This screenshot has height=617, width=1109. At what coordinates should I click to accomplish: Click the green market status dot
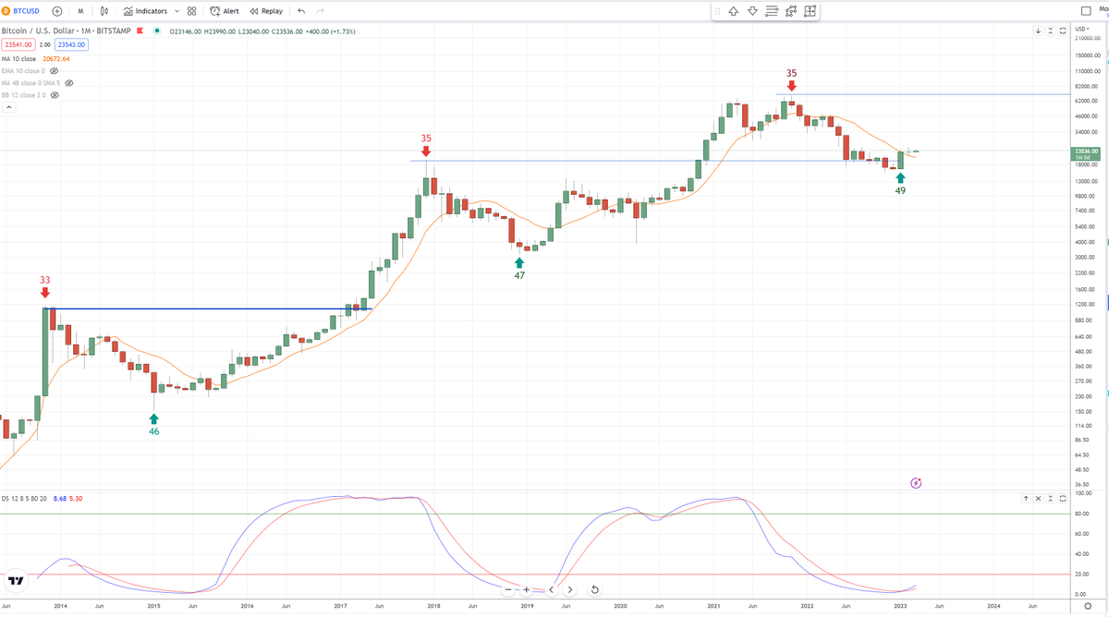tap(157, 31)
